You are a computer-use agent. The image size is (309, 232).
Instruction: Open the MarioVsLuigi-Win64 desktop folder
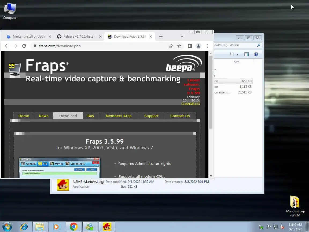295,206
